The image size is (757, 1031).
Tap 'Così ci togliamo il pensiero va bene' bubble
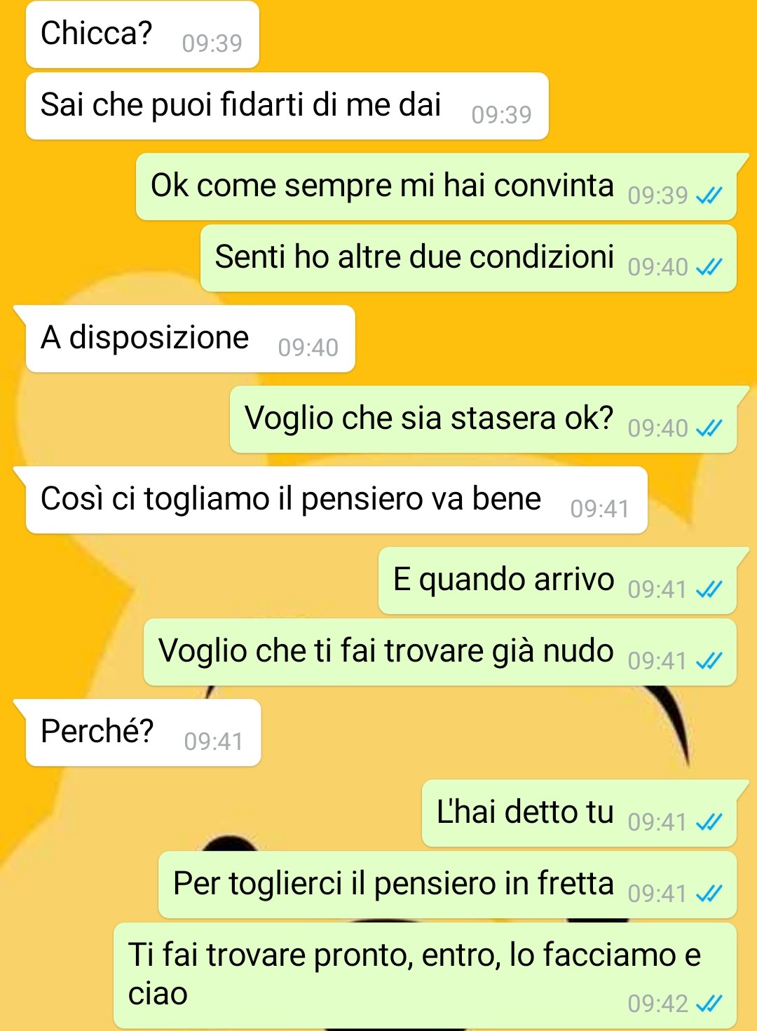(x=336, y=500)
